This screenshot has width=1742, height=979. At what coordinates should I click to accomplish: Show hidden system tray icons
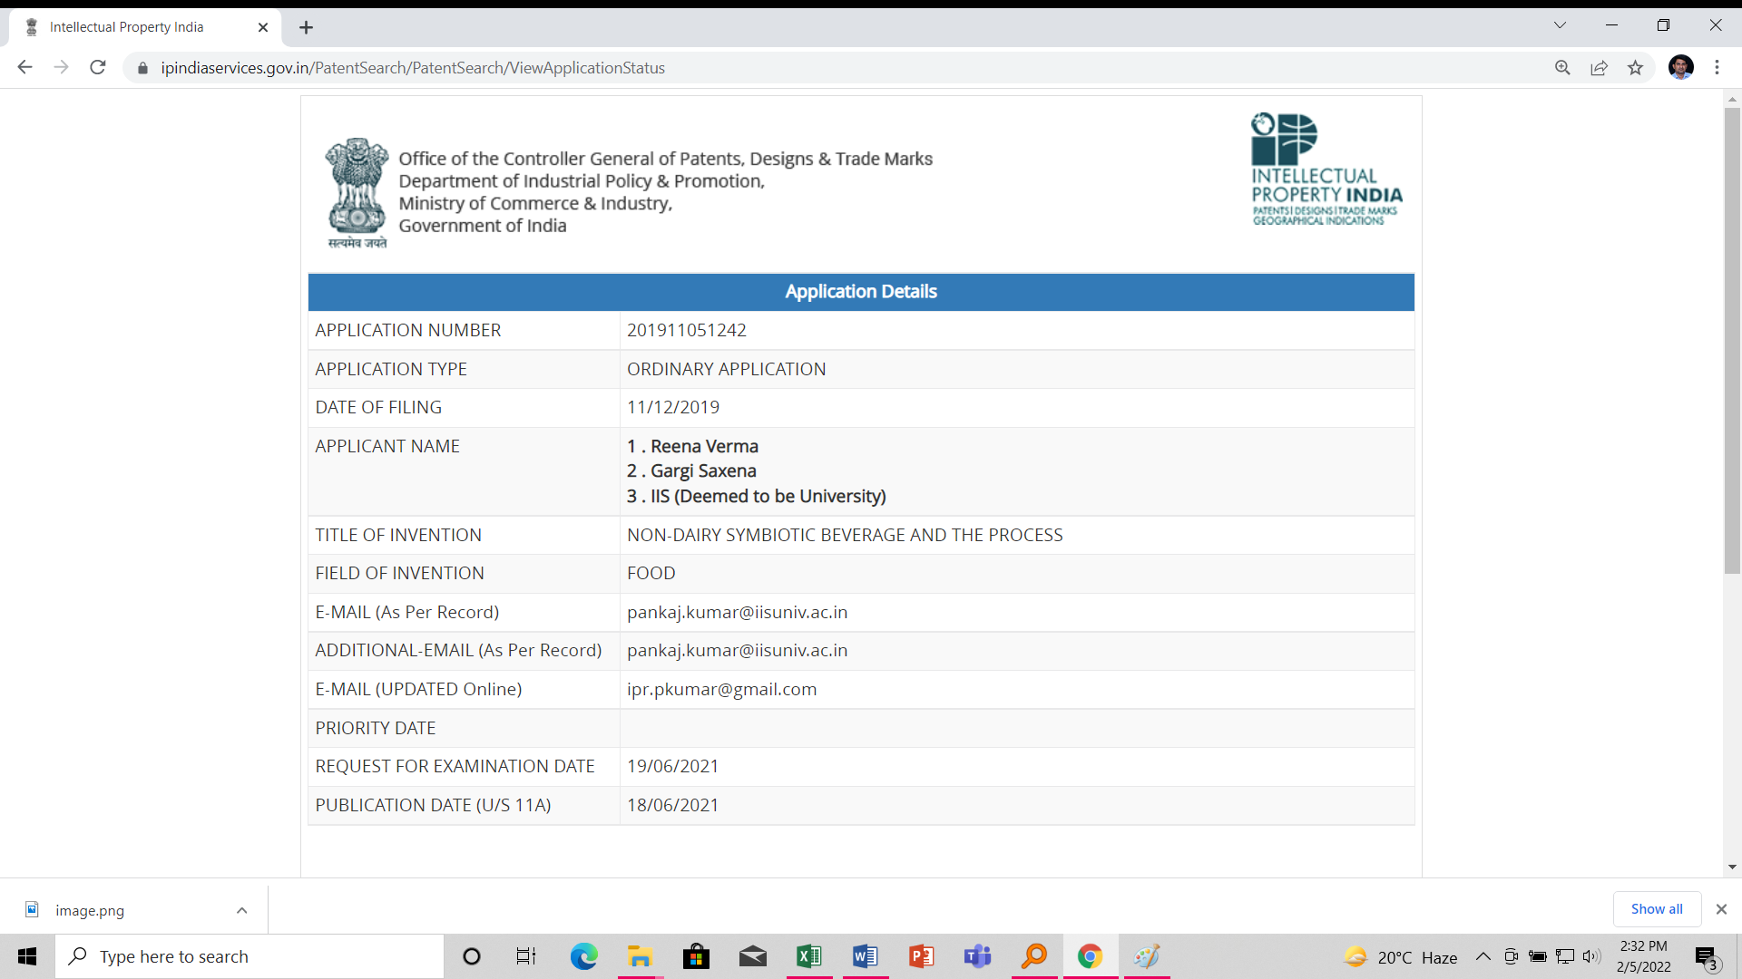pos(1483,956)
